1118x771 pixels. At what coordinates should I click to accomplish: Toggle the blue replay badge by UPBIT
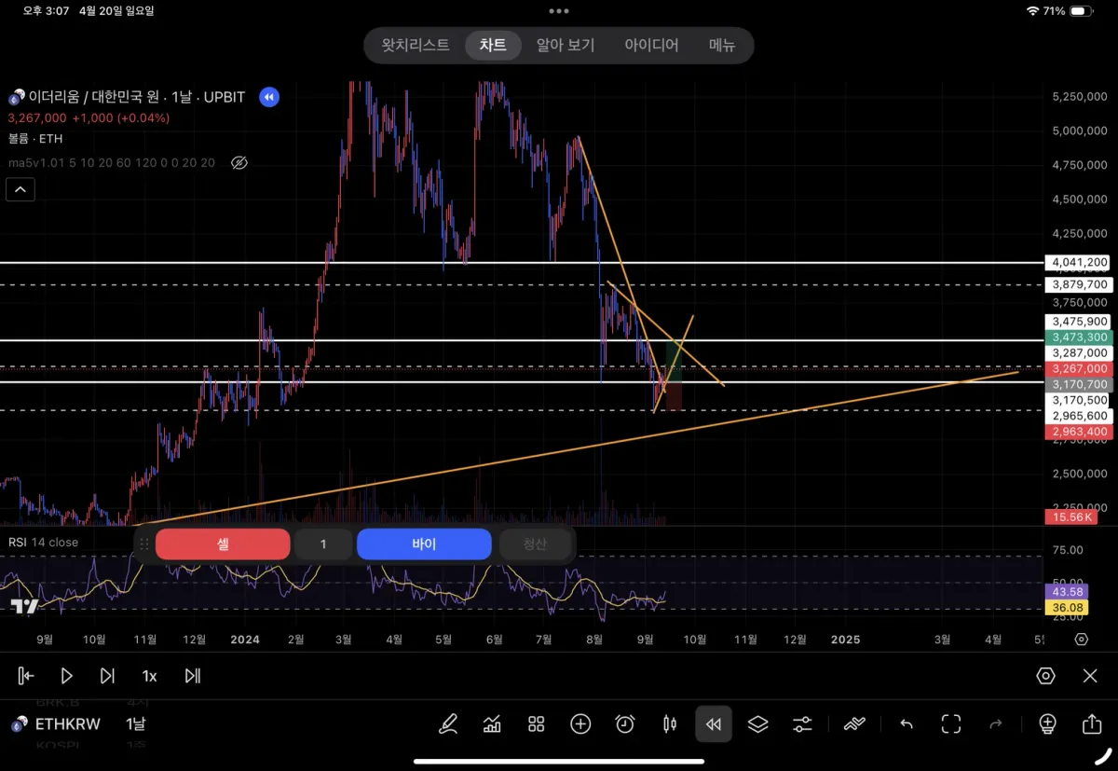(x=268, y=97)
